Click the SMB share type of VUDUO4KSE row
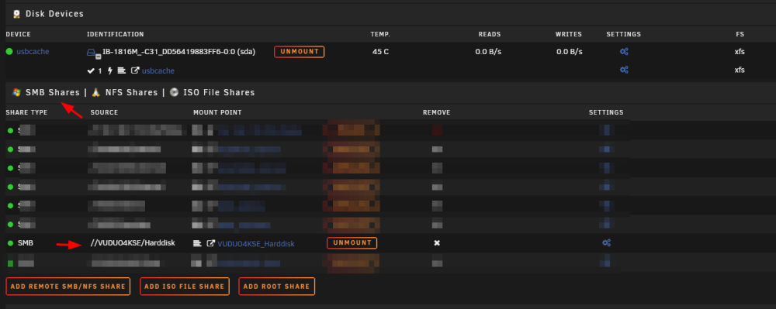This screenshot has height=309, width=776. coord(26,243)
